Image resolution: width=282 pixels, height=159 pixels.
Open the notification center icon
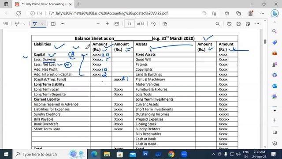(274, 154)
